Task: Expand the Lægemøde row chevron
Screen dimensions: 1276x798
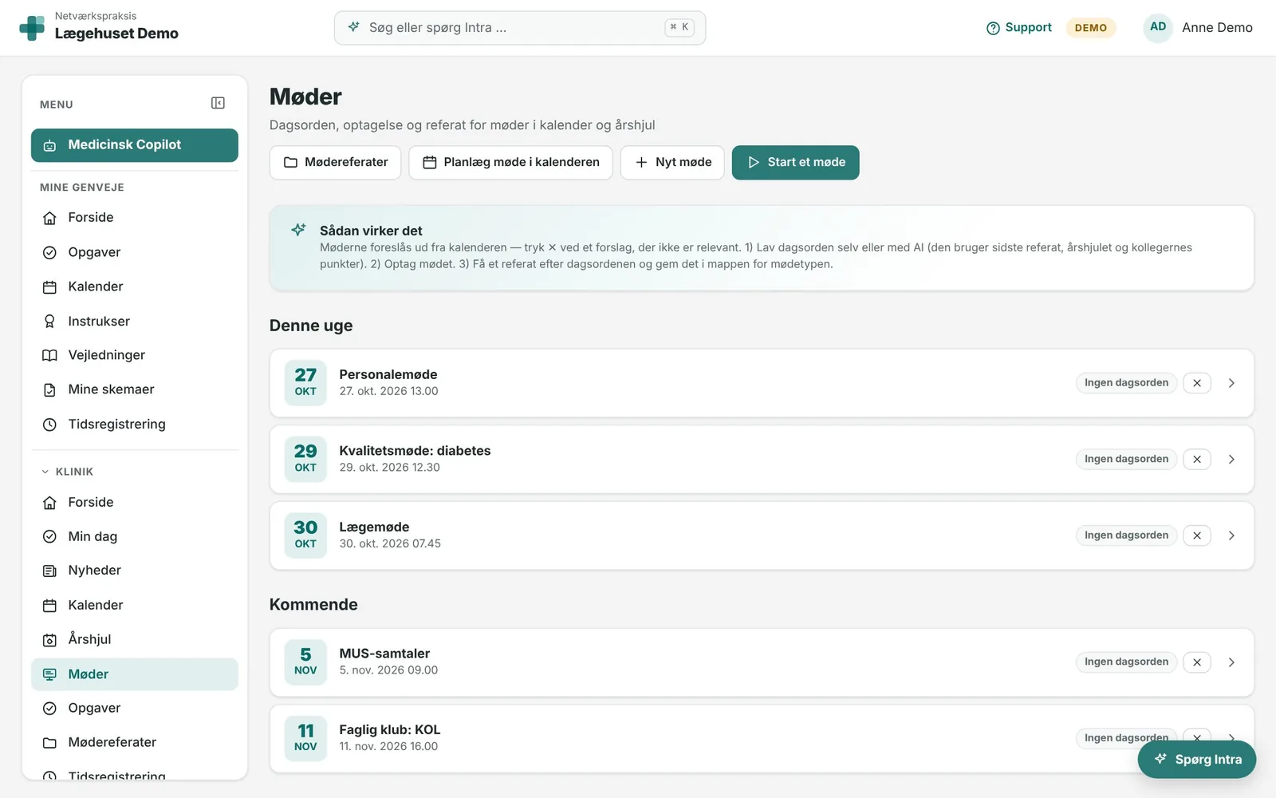Action: pos(1231,535)
